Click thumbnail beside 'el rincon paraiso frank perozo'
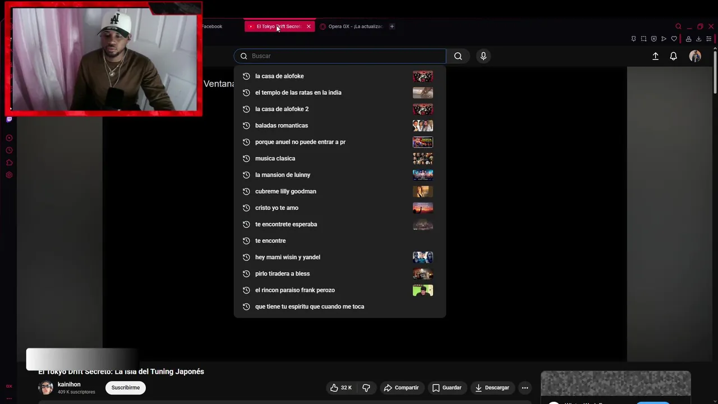The image size is (718, 404). (x=423, y=290)
